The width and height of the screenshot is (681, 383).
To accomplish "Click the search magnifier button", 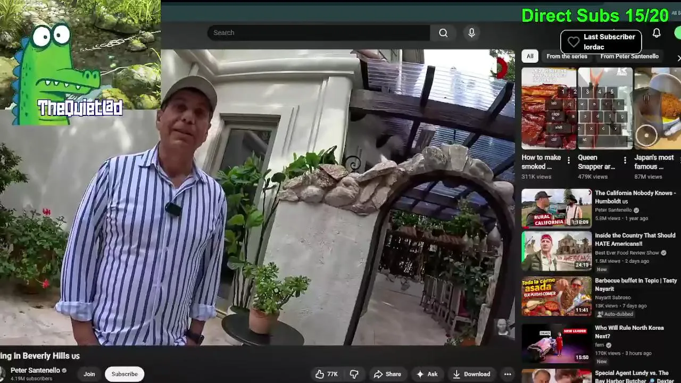I will point(443,33).
